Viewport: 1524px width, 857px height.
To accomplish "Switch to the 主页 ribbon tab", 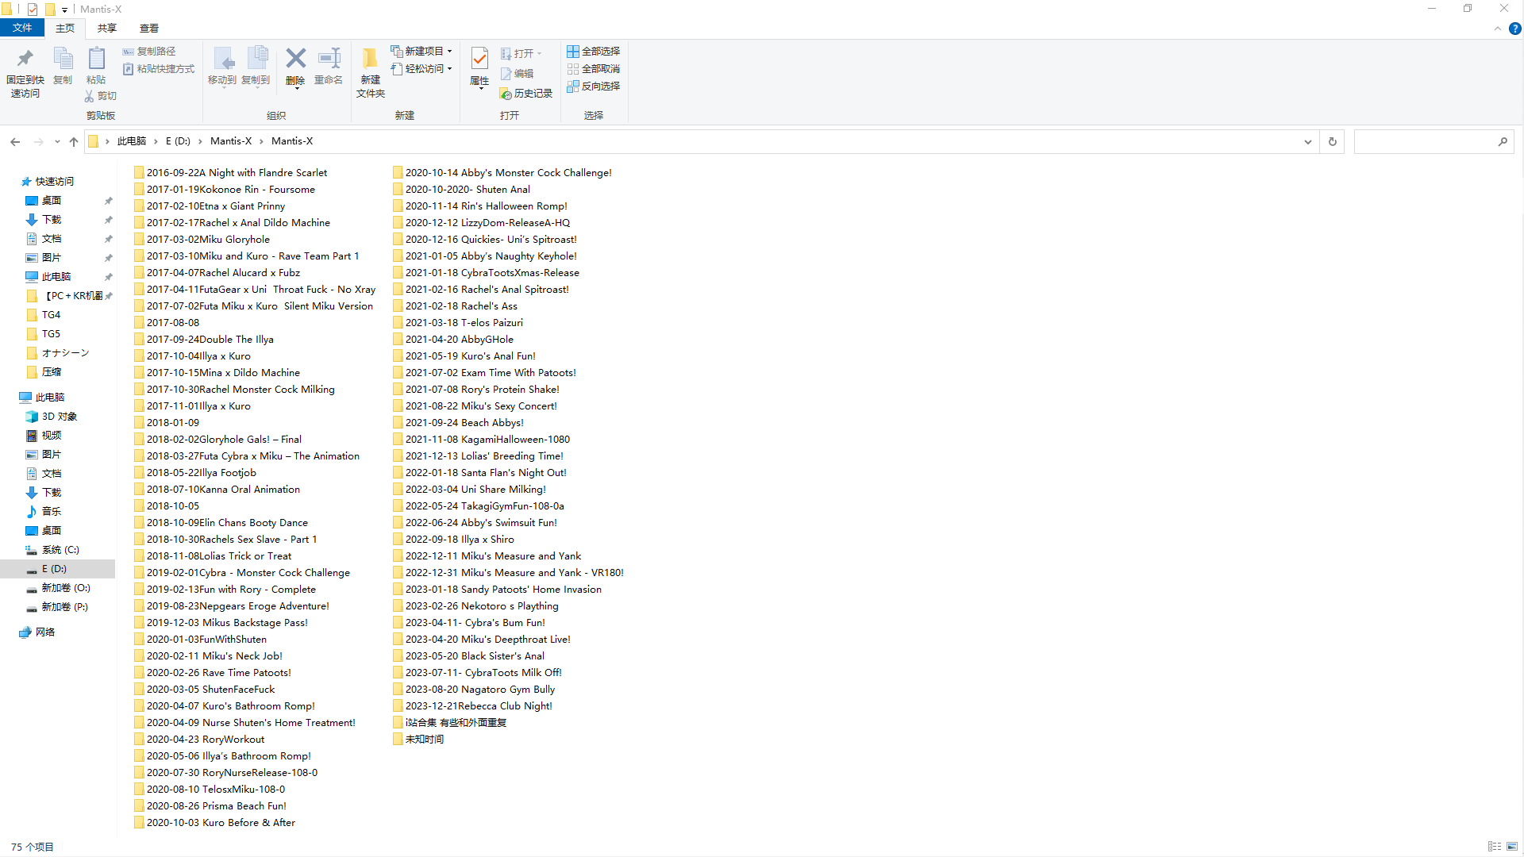I will tap(65, 28).
